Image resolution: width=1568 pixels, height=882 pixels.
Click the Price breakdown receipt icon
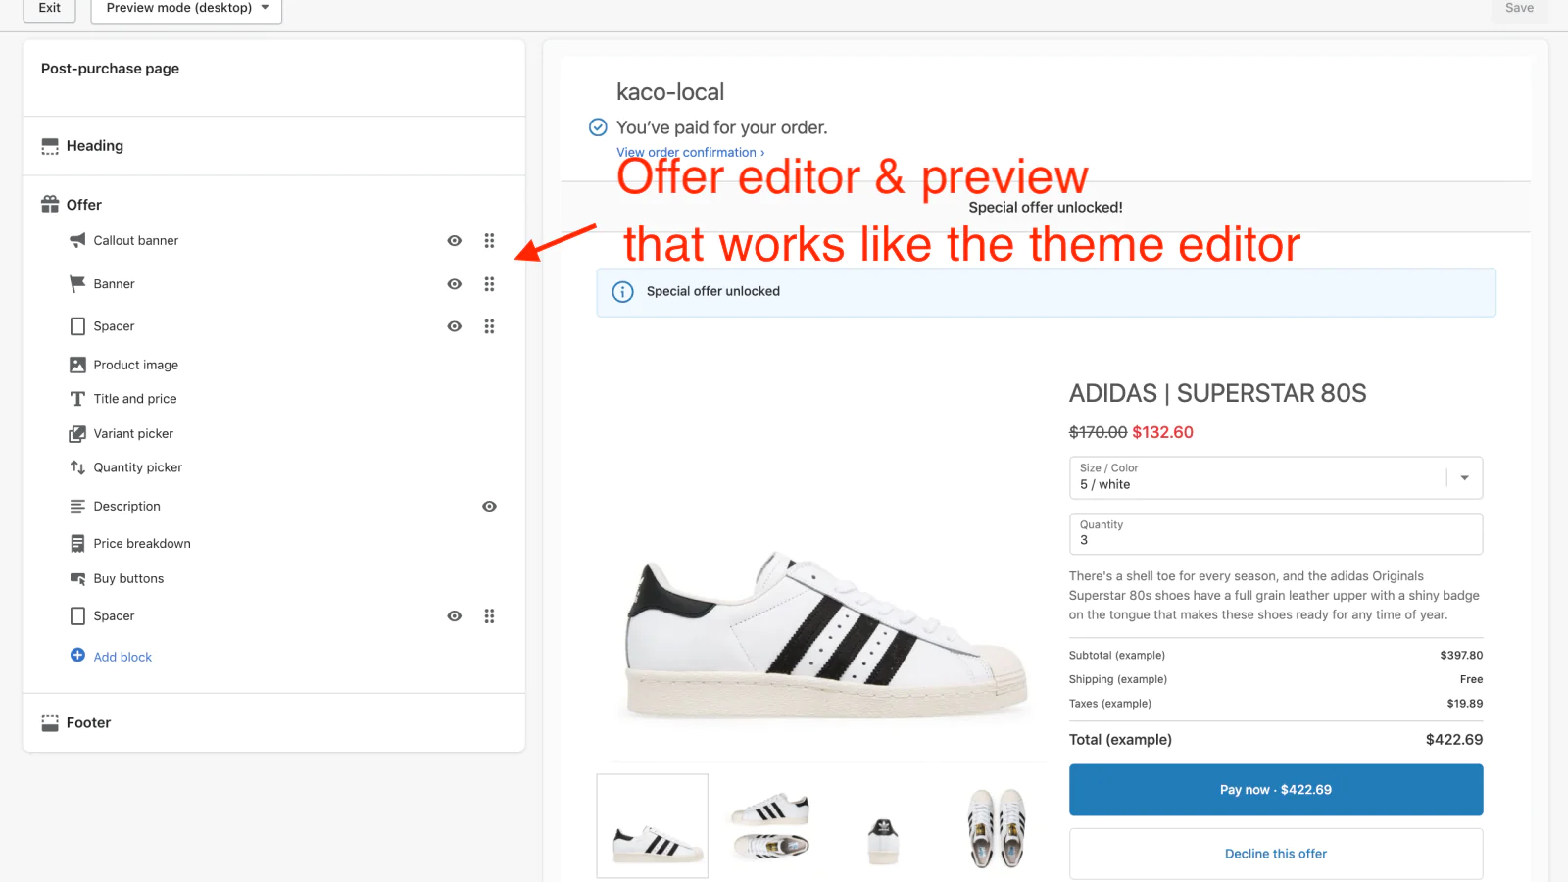(77, 543)
